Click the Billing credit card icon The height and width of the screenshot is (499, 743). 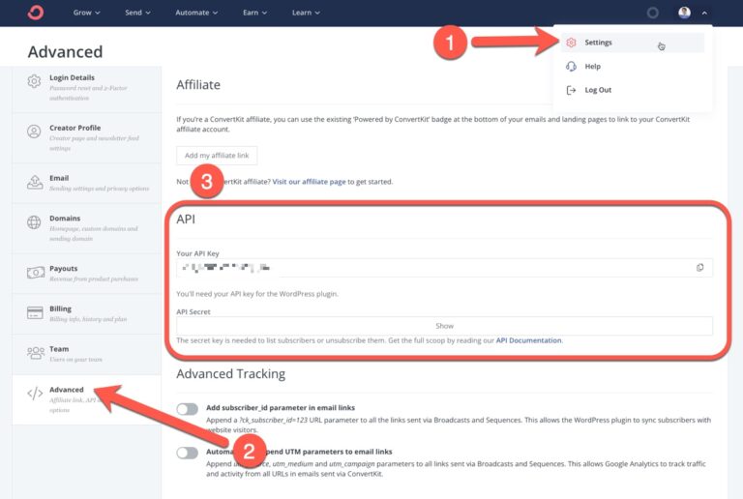[x=35, y=313]
